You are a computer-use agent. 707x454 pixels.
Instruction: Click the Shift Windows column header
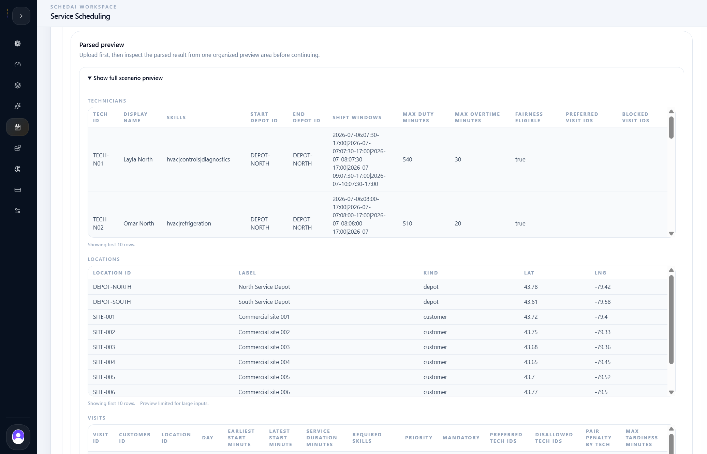(357, 118)
